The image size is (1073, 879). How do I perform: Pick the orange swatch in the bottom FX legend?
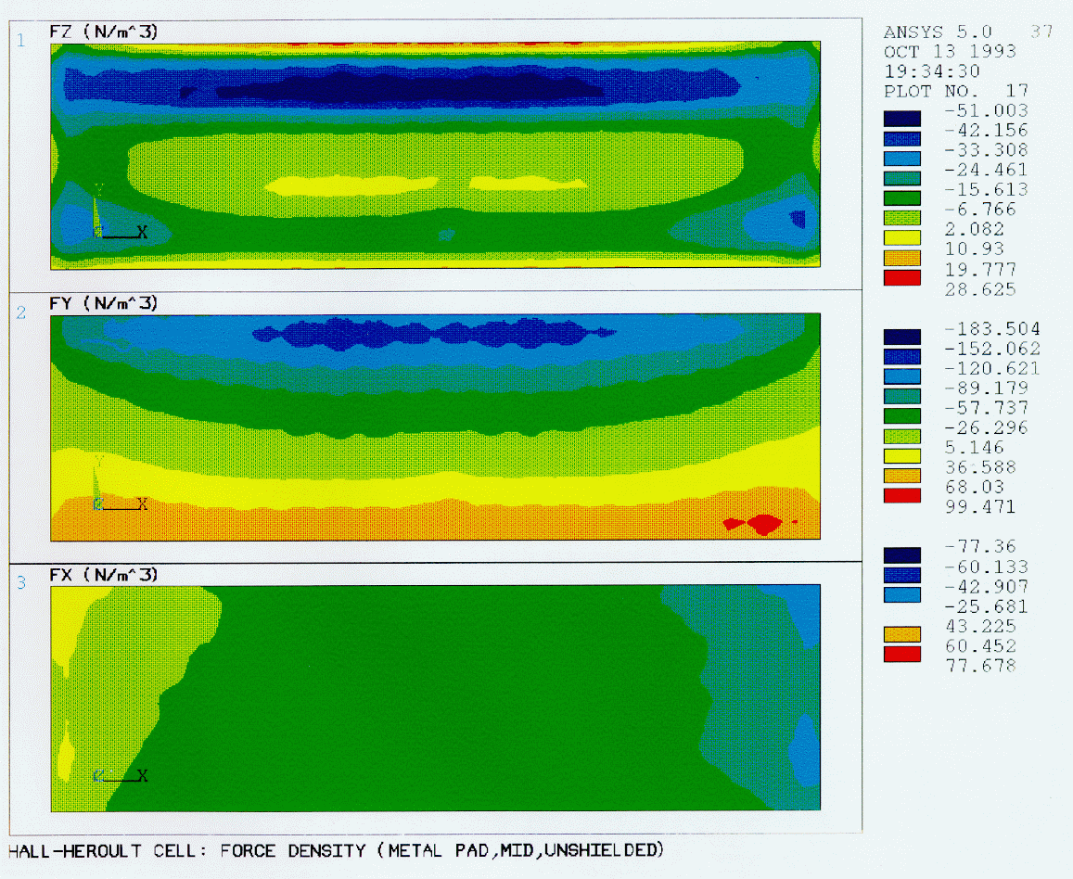pyautogui.click(x=901, y=634)
